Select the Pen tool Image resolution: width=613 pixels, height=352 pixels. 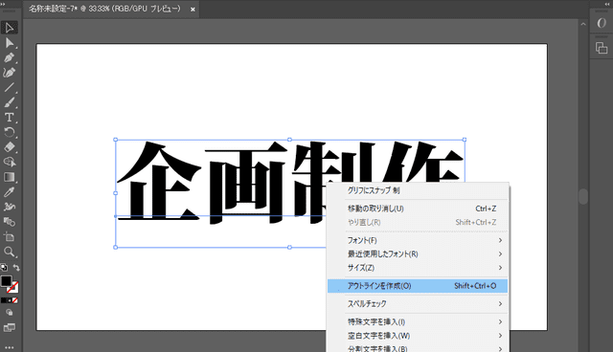click(x=9, y=57)
